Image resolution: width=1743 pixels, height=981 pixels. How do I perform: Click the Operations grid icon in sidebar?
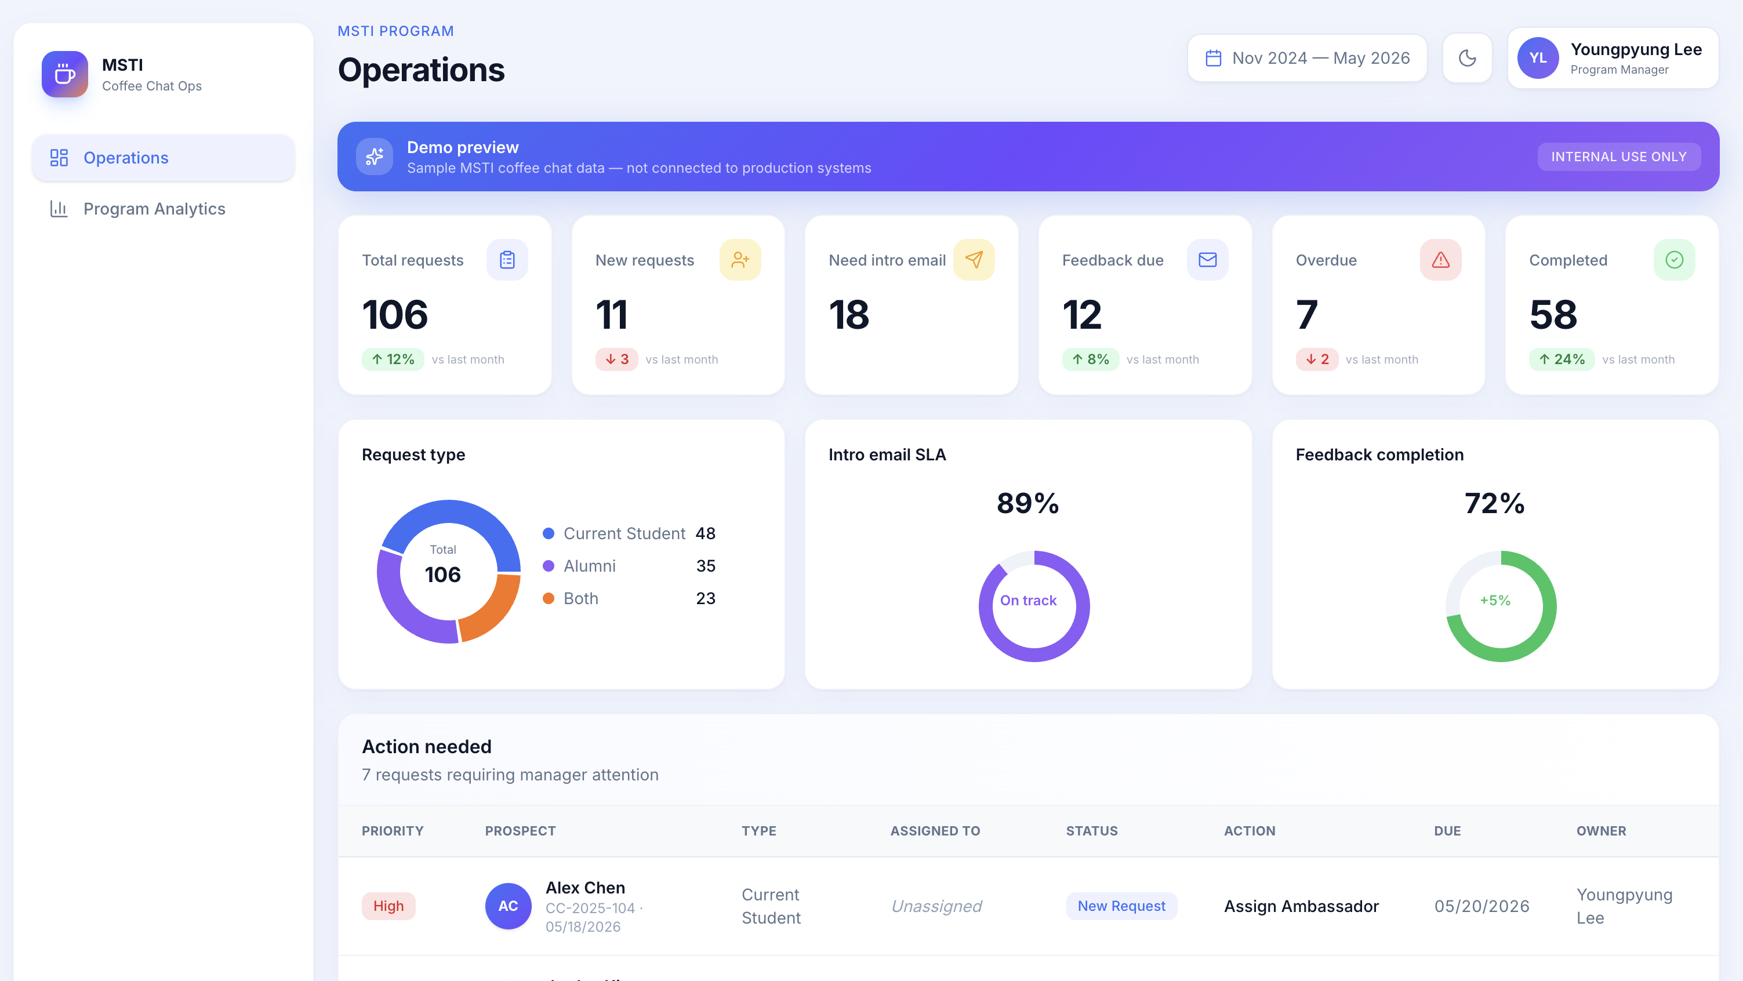pyautogui.click(x=59, y=158)
